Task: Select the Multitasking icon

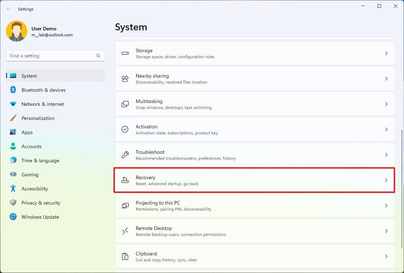Action: pos(125,104)
